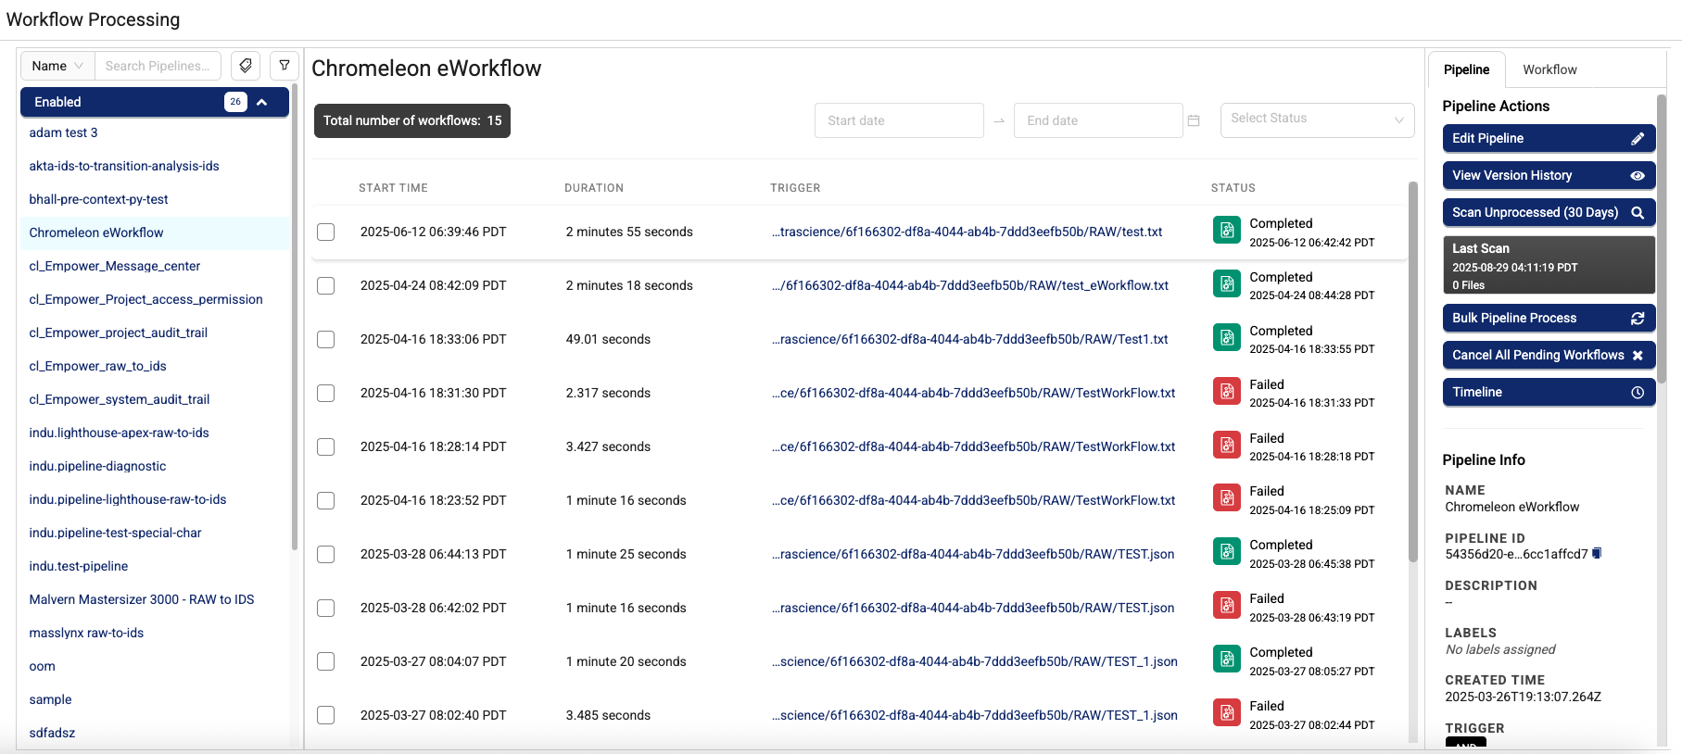Switch to the Workflow tab
Screen dimensions: 1682x754
click(x=1549, y=69)
